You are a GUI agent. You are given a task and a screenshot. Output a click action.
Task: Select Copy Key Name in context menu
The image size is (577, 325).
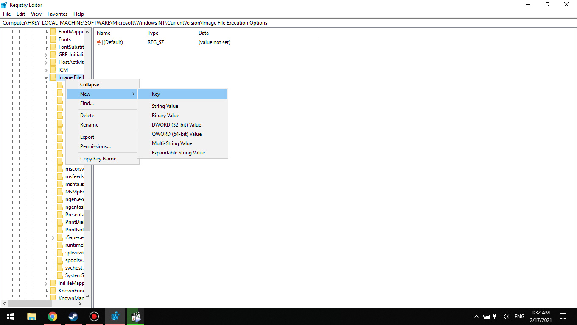pyautogui.click(x=98, y=159)
